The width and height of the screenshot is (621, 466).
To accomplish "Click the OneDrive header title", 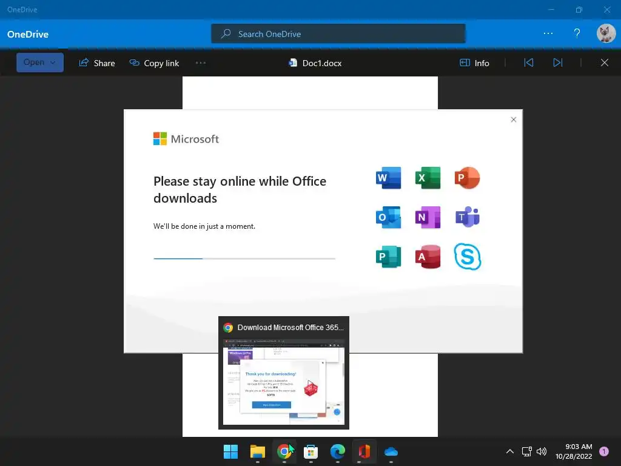I will coord(28,34).
